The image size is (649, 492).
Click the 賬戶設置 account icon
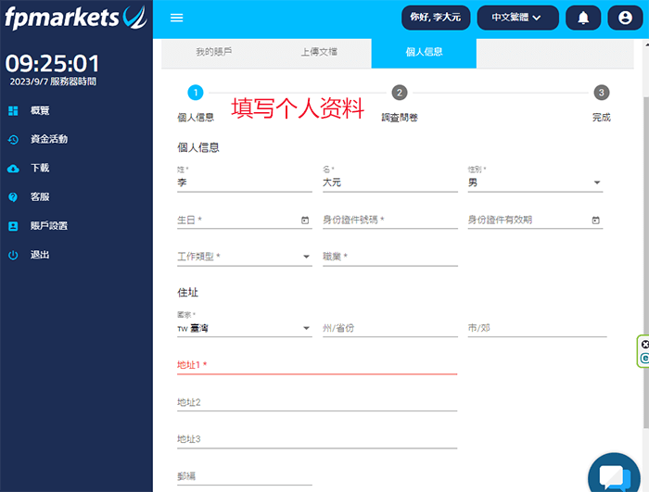coord(13,226)
